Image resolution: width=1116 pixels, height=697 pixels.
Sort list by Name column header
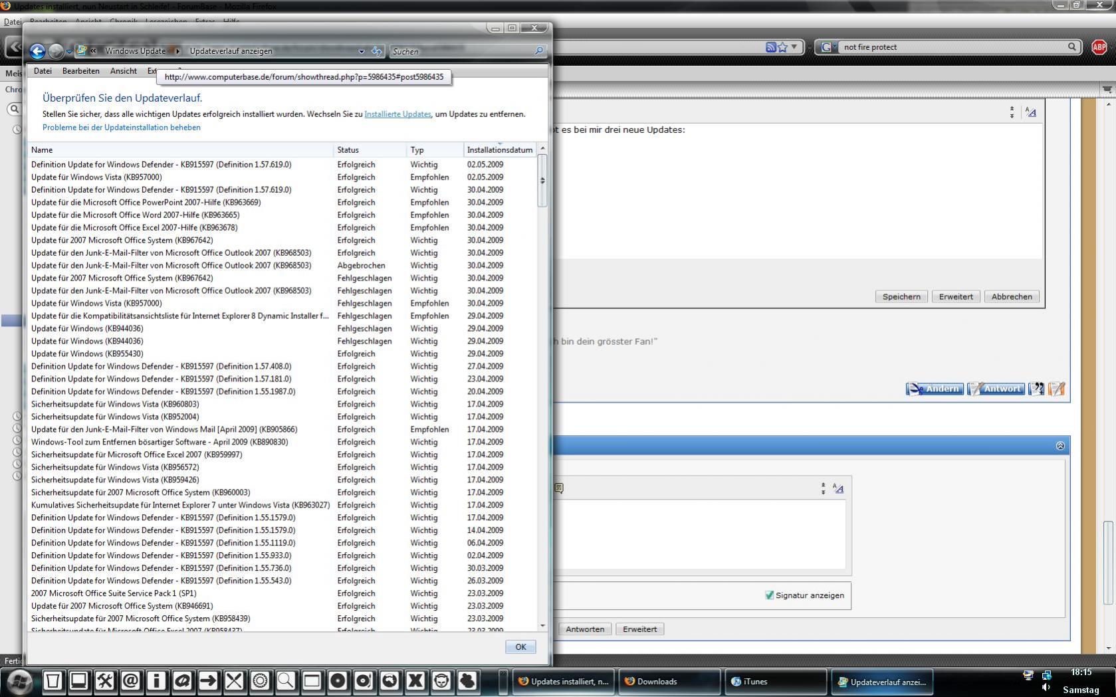click(x=180, y=150)
